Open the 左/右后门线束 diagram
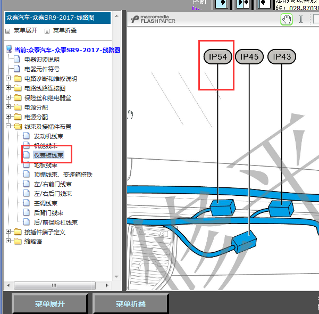This screenshot has height=314, width=319. point(53,194)
